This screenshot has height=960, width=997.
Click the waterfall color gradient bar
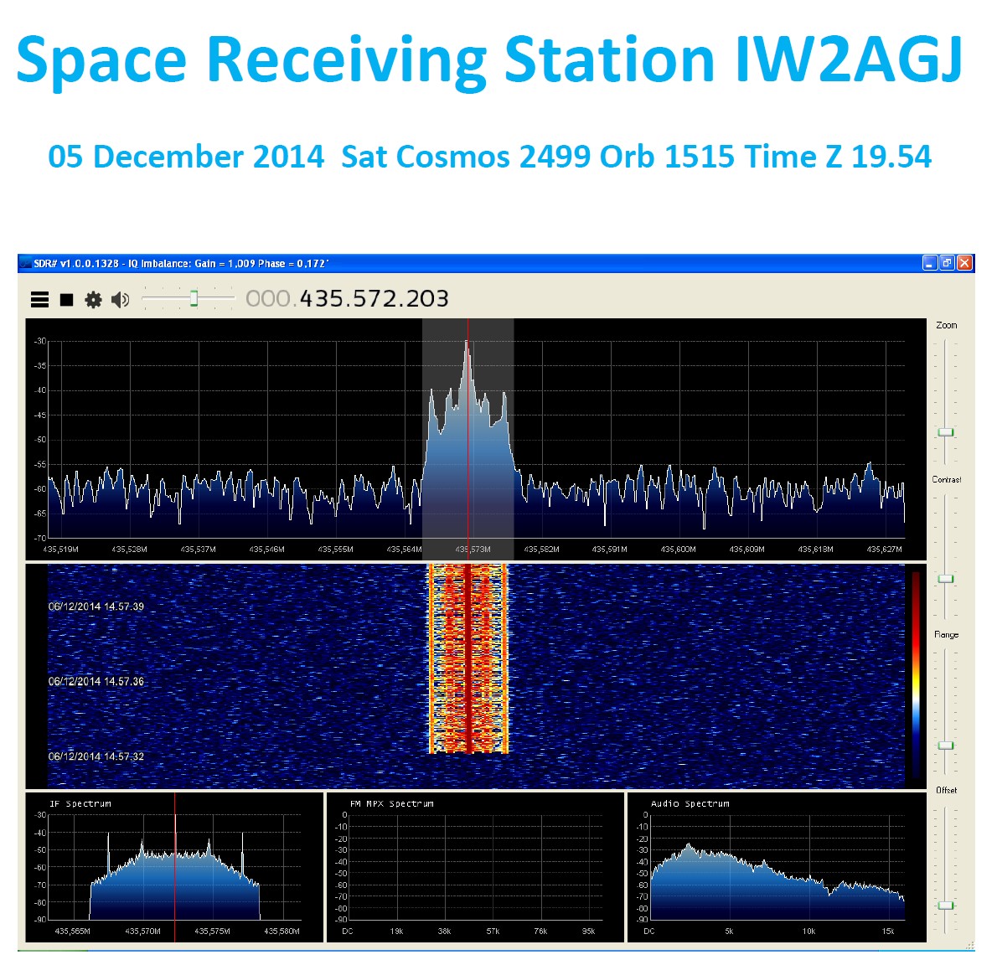916,674
